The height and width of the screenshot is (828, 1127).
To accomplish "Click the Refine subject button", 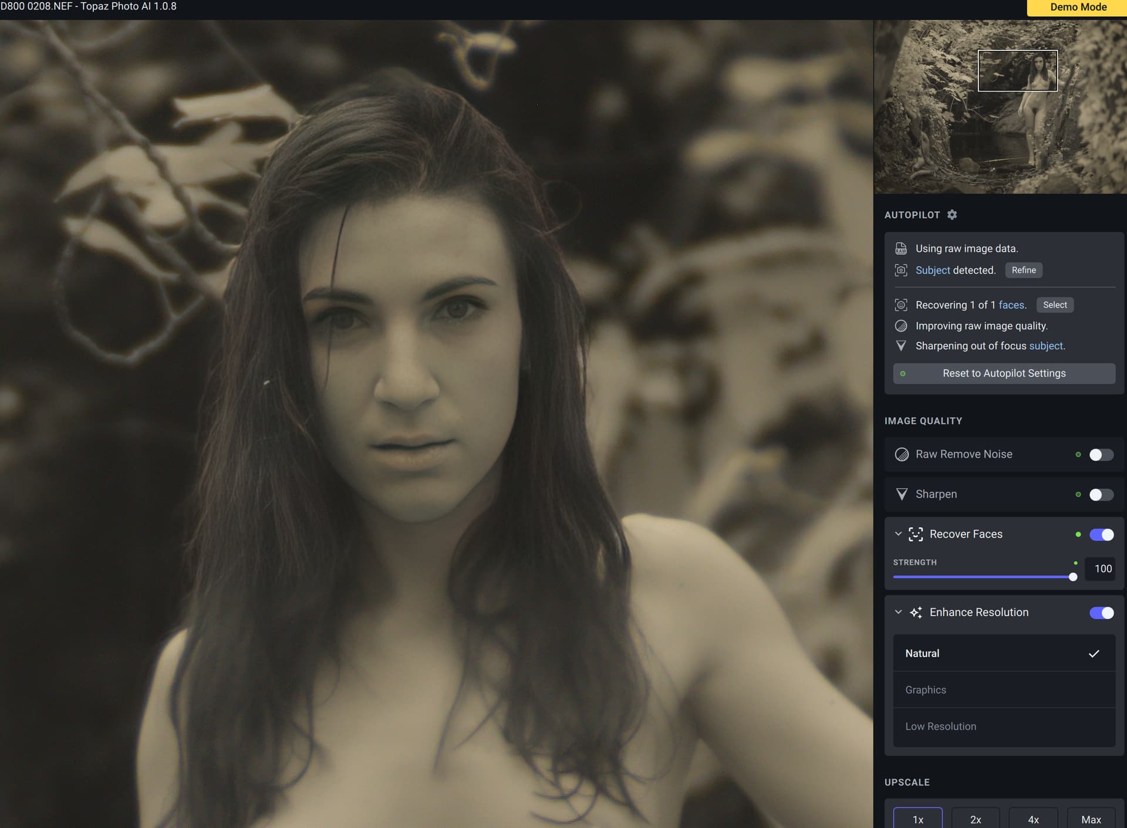I will tap(1024, 271).
